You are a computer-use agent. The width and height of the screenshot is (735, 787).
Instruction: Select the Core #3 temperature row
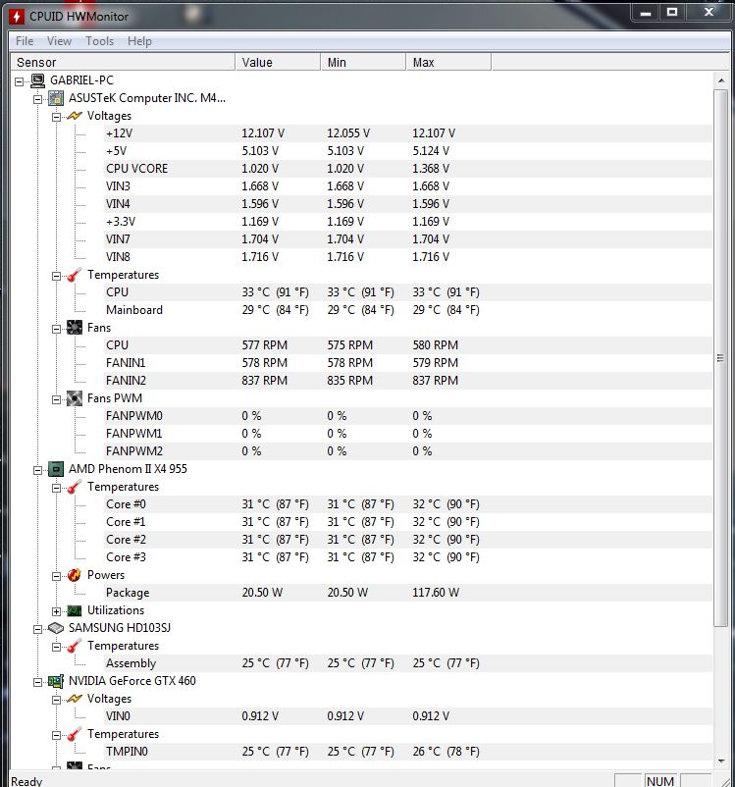[407, 557]
